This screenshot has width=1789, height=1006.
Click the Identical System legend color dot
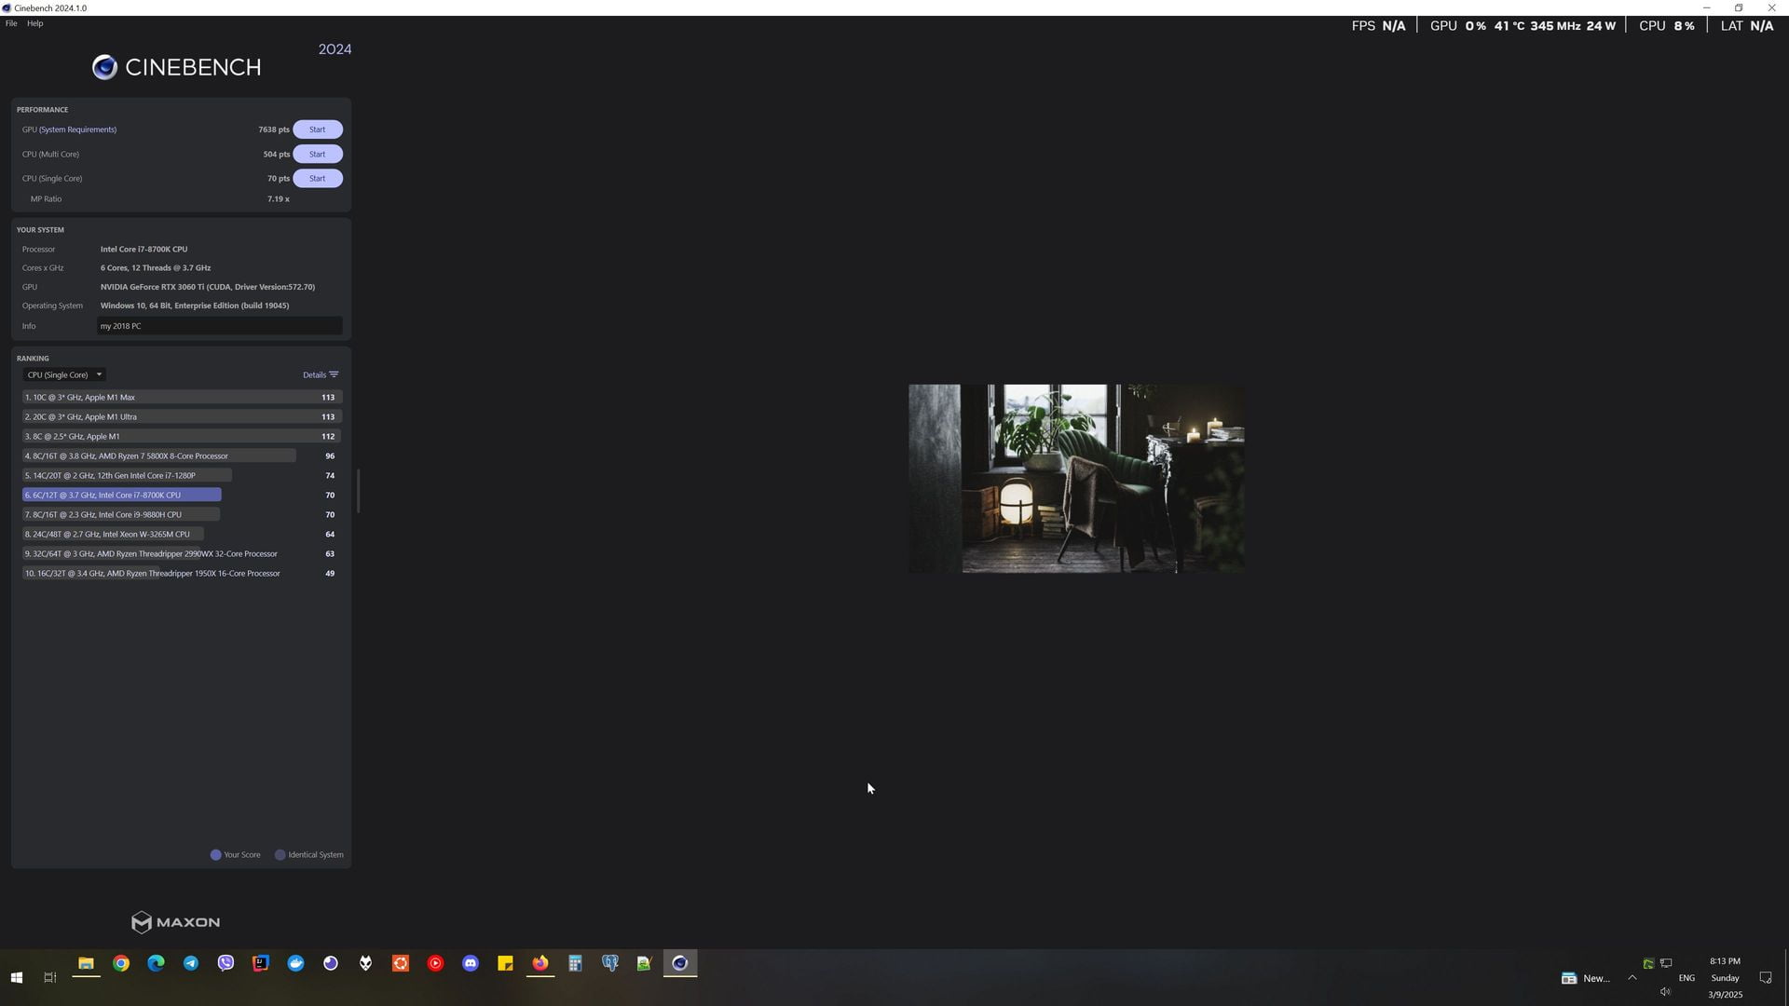tap(280, 855)
